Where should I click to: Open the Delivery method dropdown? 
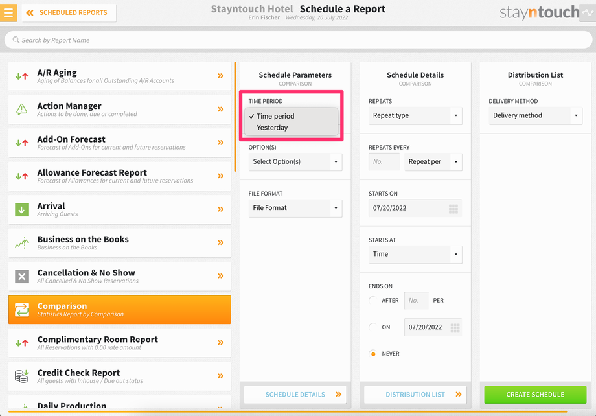click(x=535, y=115)
